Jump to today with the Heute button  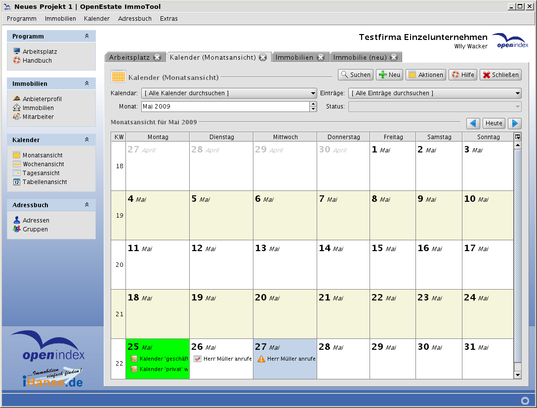click(494, 123)
